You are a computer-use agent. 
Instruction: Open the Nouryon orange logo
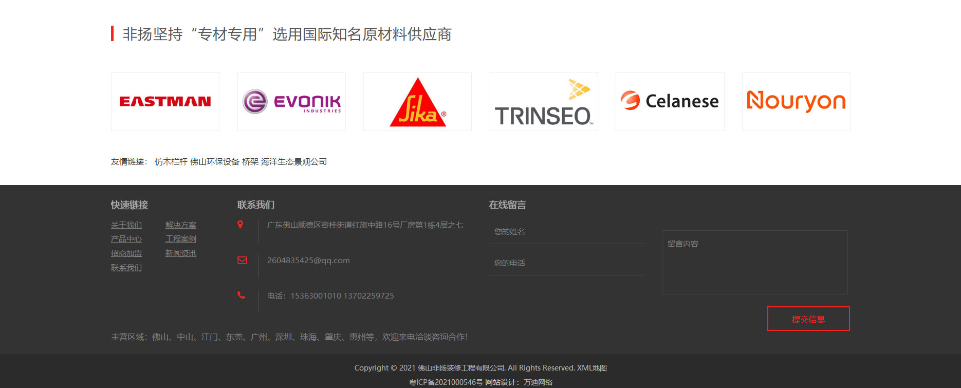pyautogui.click(x=796, y=102)
